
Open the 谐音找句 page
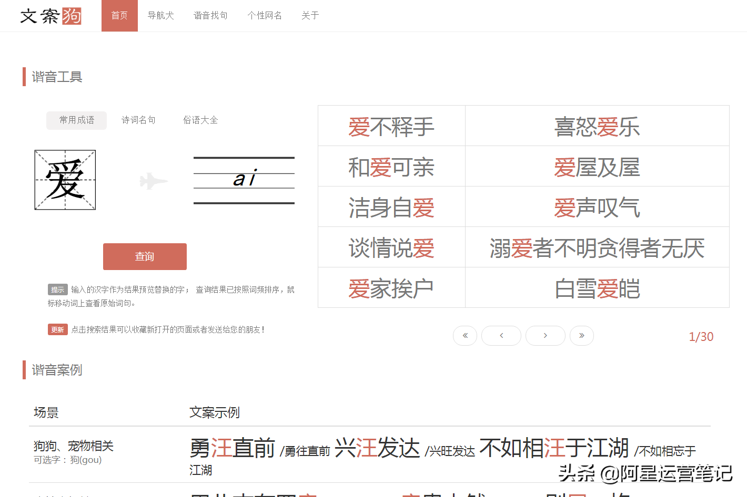coord(210,16)
